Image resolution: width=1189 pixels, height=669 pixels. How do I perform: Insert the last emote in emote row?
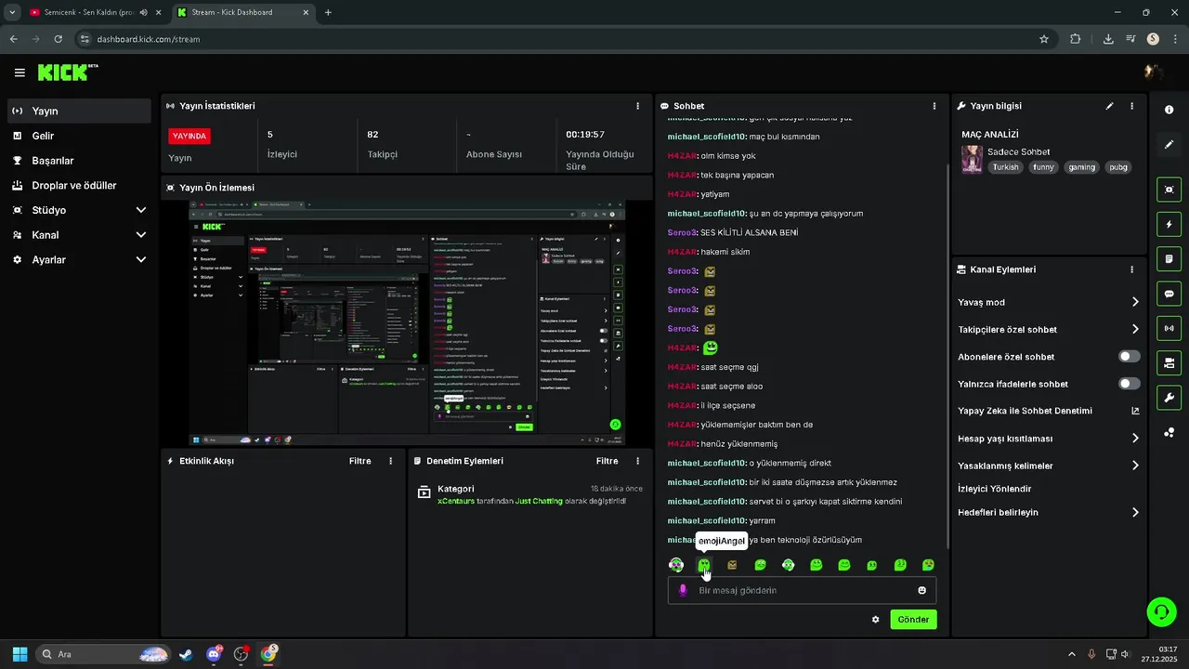[x=928, y=565]
